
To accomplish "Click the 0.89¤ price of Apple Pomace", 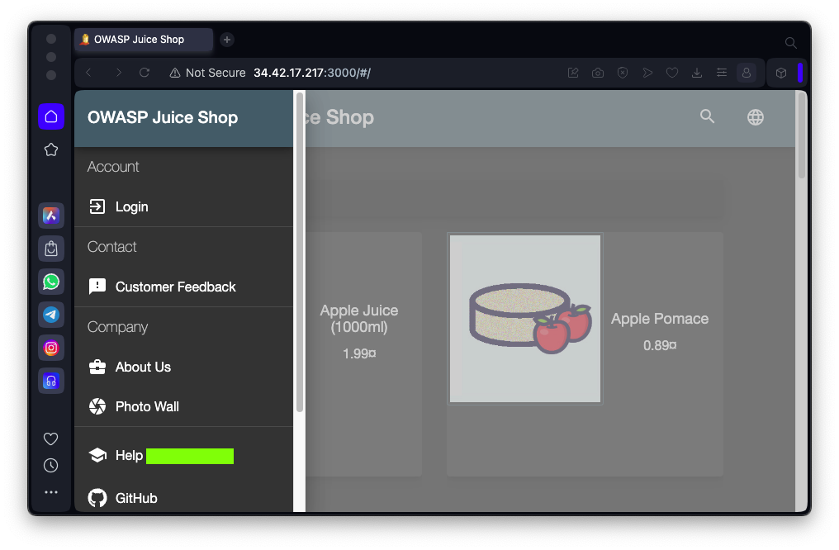I will coord(660,346).
